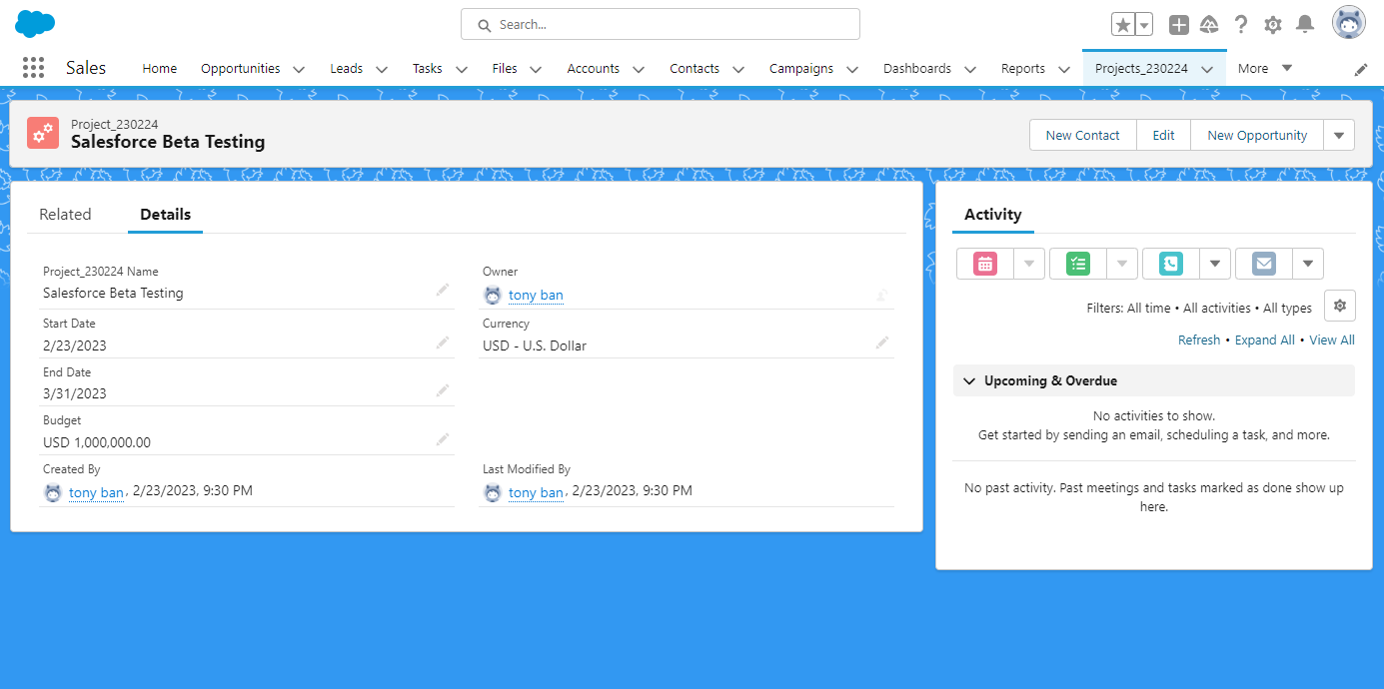Click the New Opportunity button
Viewport: 1384px width, 689px height.
tap(1257, 136)
